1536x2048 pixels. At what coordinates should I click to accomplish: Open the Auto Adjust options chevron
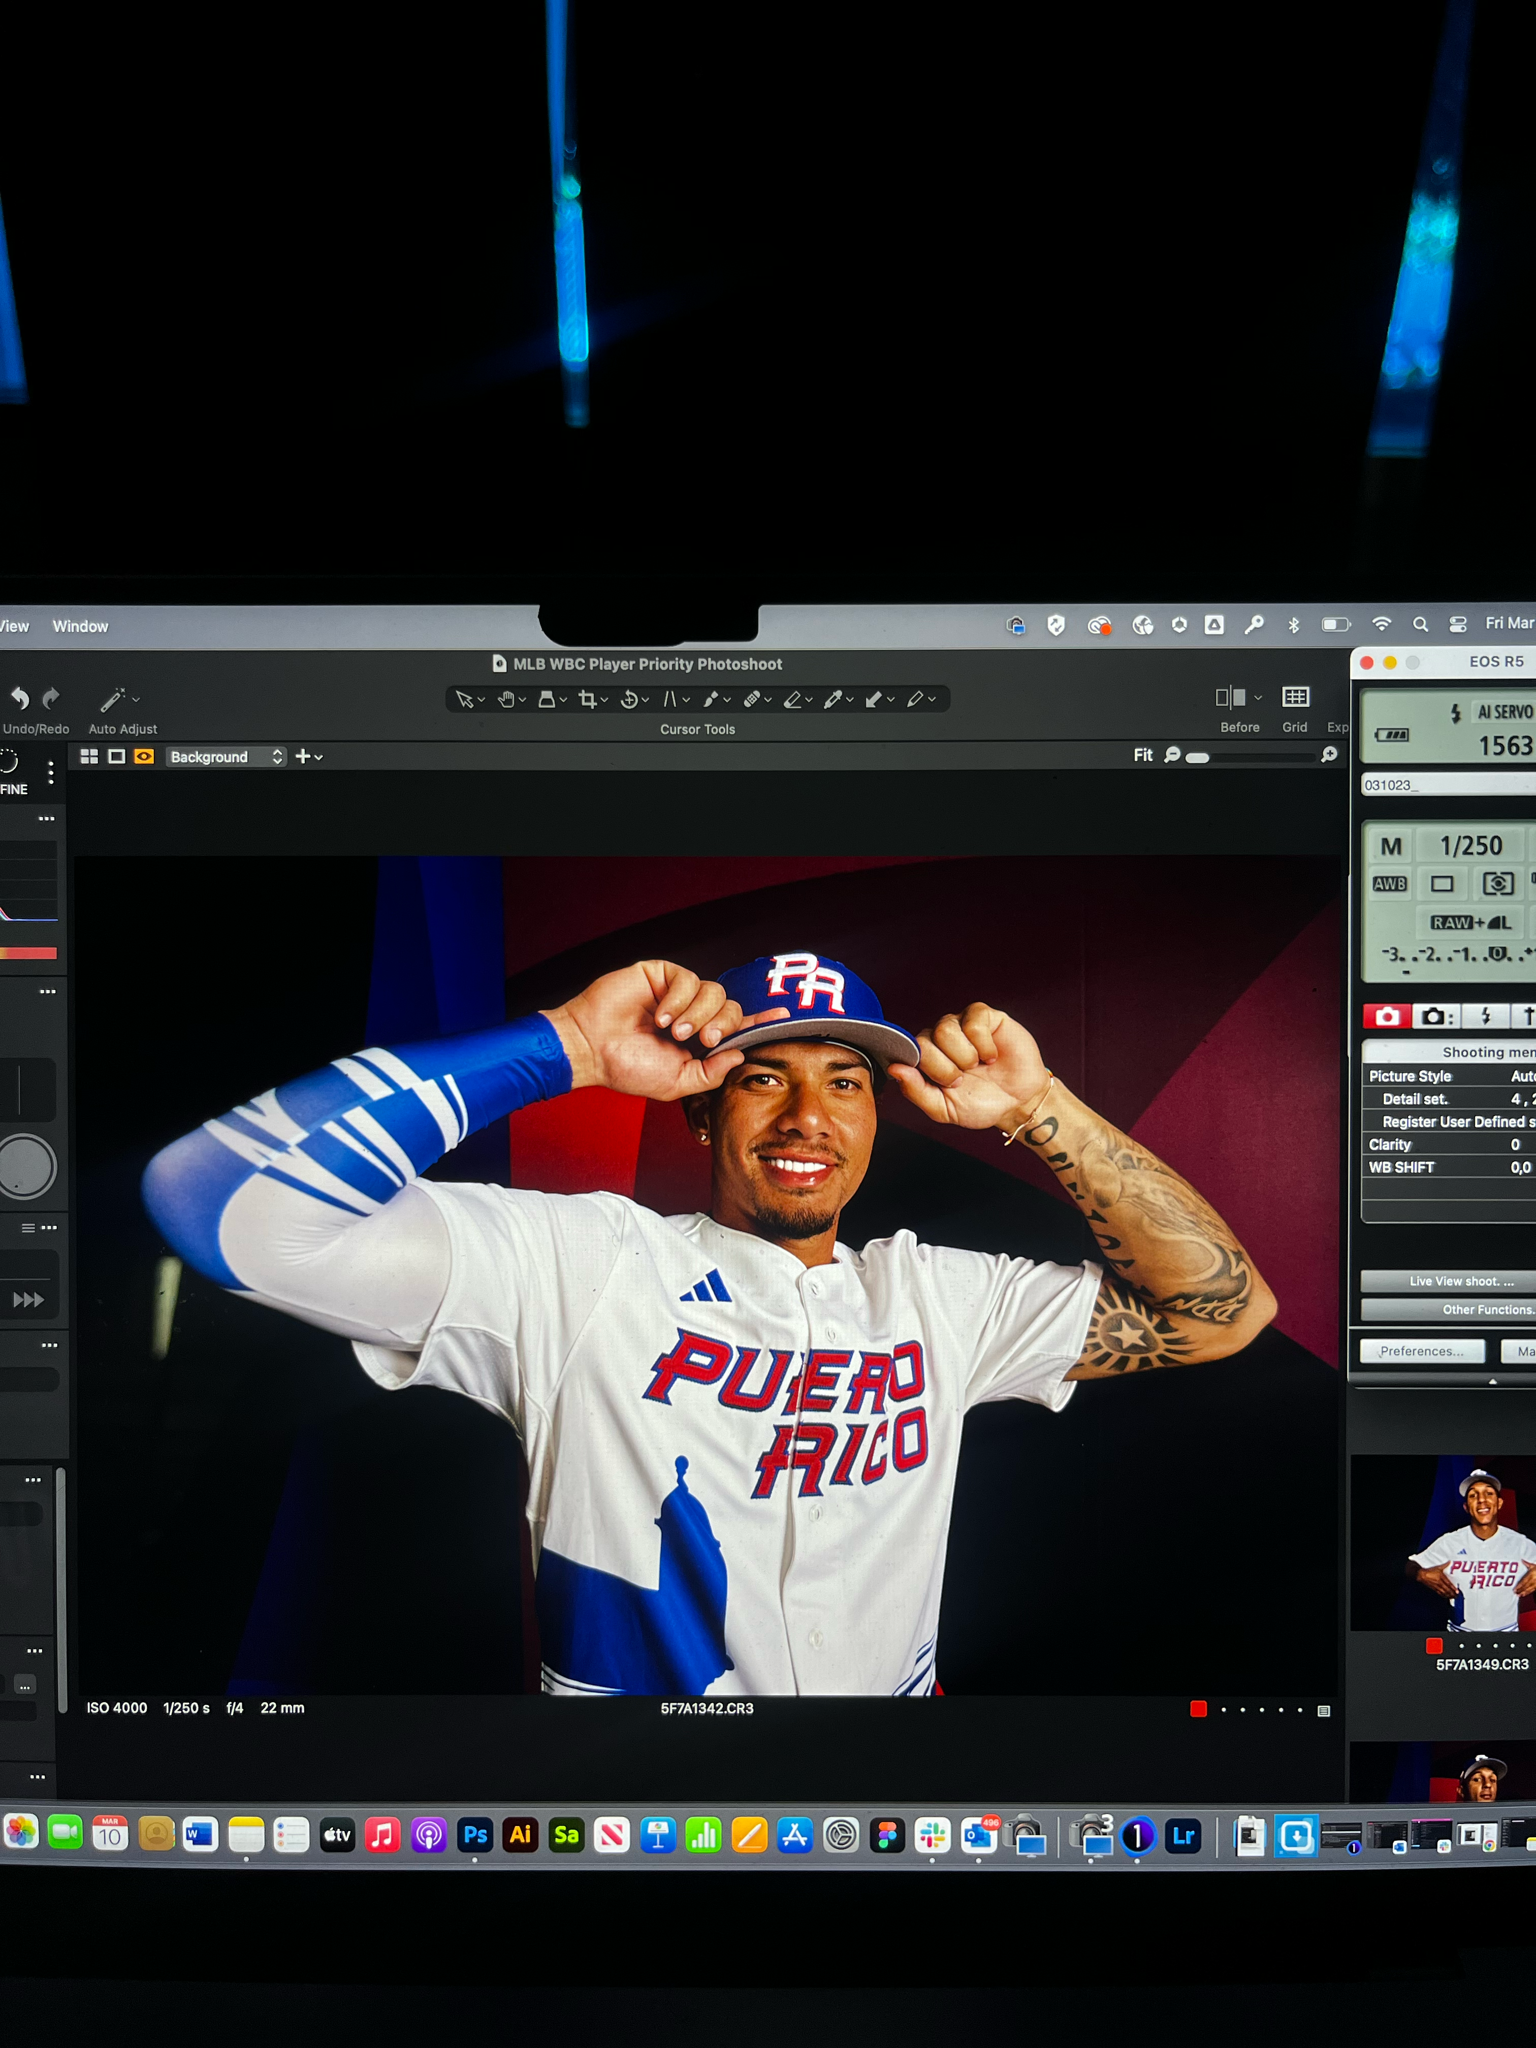(136, 699)
